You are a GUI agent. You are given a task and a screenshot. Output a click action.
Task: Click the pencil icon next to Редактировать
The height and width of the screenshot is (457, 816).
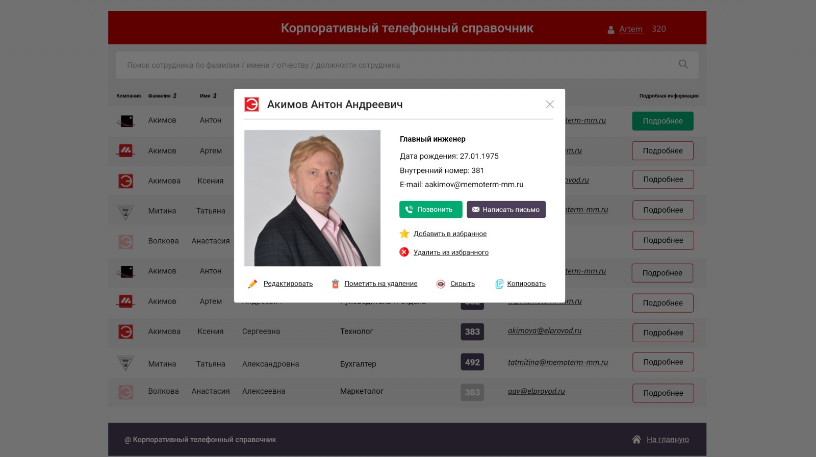[252, 284]
